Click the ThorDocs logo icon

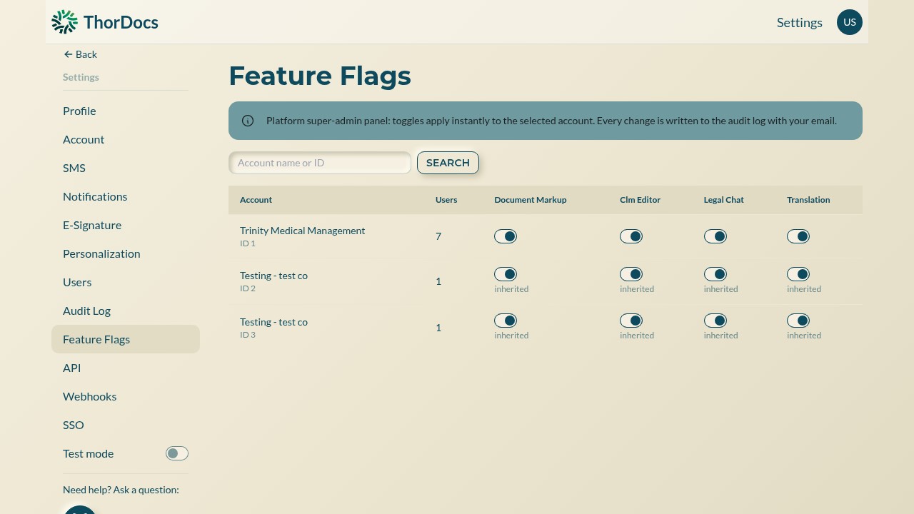(64, 22)
